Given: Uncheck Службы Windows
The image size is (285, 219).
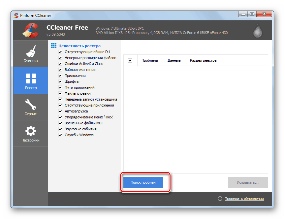Looking at the screenshot, I should pos(60,135).
